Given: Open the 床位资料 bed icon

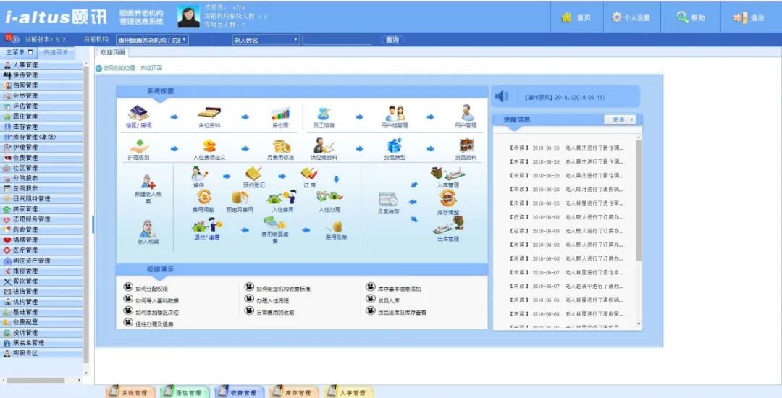Looking at the screenshot, I should 209,114.
